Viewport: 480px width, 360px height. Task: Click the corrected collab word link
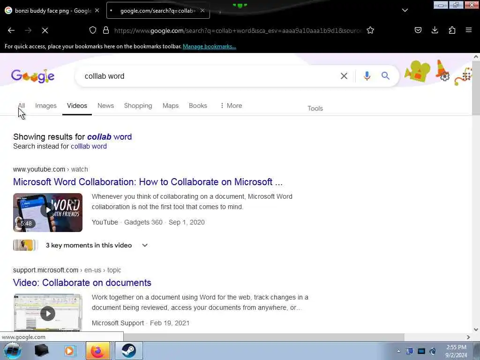pyautogui.click(x=110, y=137)
